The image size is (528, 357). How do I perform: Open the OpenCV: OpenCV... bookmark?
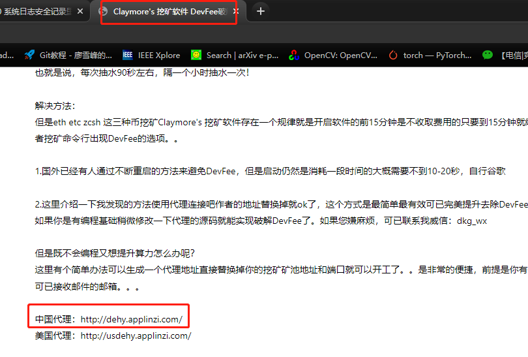(333, 55)
